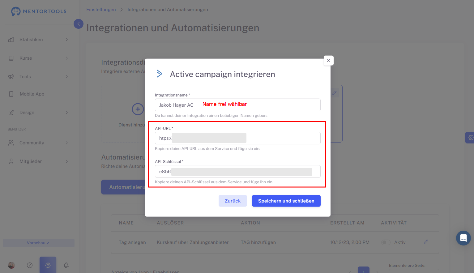Select the Tag anlegen row name
474x273 pixels.
[x=132, y=242]
